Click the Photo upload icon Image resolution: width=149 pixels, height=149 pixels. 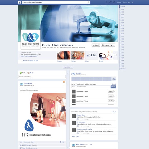click(28, 73)
